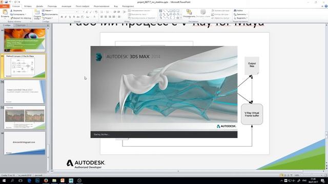The image size is (328, 184).
Task: Open Text Direction (Направление текста) dropdown
Action: coord(139,10)
